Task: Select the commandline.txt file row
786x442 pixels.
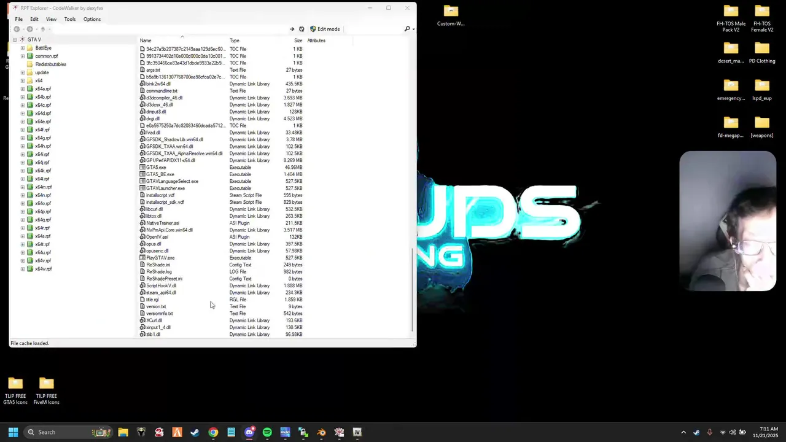Action: 221,91
